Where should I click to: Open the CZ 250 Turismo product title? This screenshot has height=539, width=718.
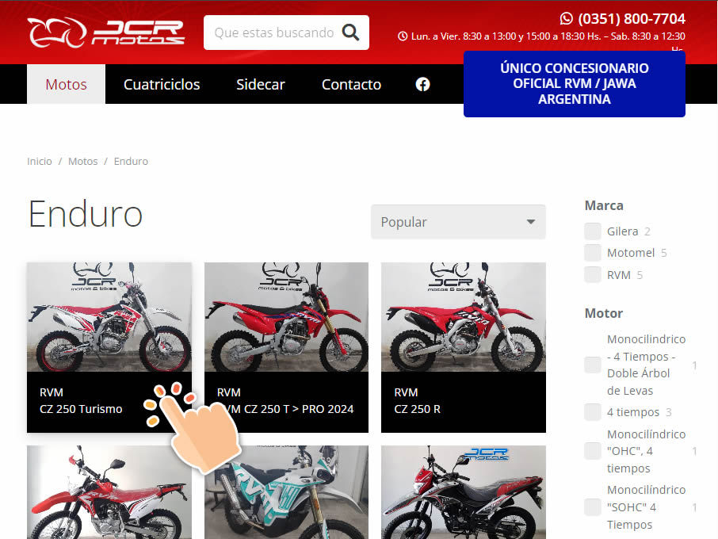(x=81, y=409)
